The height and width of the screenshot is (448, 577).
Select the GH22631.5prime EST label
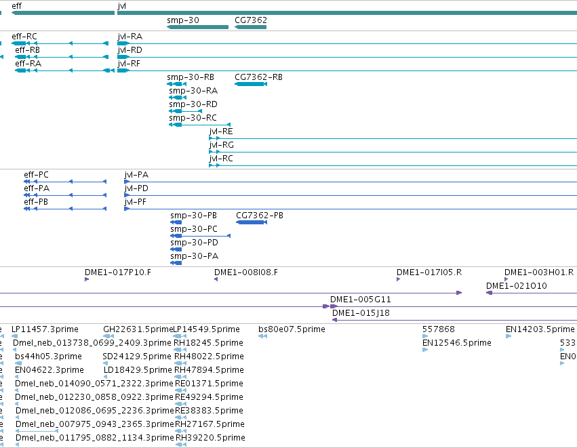[x=138, y=329]
